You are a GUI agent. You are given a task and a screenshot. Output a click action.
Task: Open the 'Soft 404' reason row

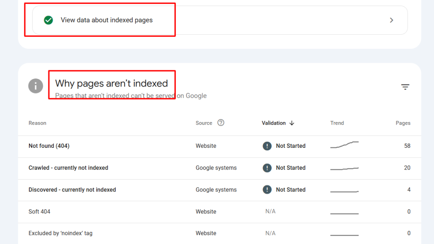(x=39, y=211)
